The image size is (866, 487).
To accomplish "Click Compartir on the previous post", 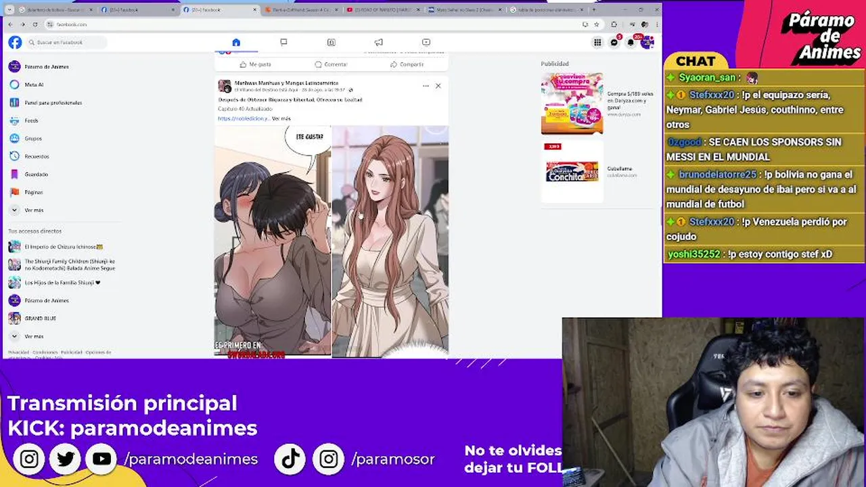I will click(x=407, y=64).
